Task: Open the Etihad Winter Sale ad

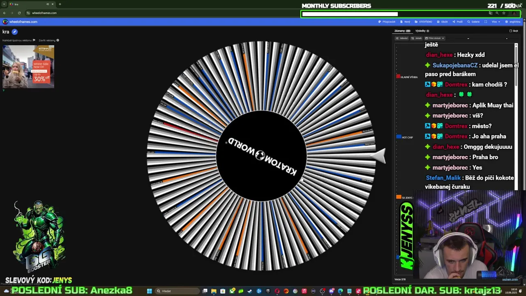Action: 28,67
